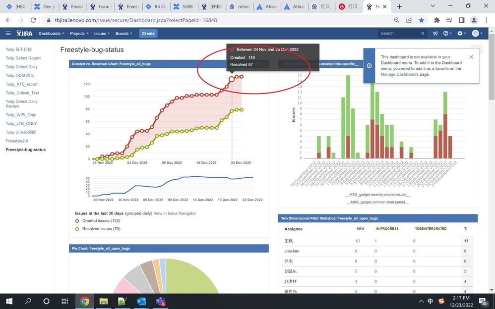The height and width of the screenshot is (309, 495).
Task: Select Tulip_XTS_report dashboard
Action: pyautogui.click(x=21, y=84)
